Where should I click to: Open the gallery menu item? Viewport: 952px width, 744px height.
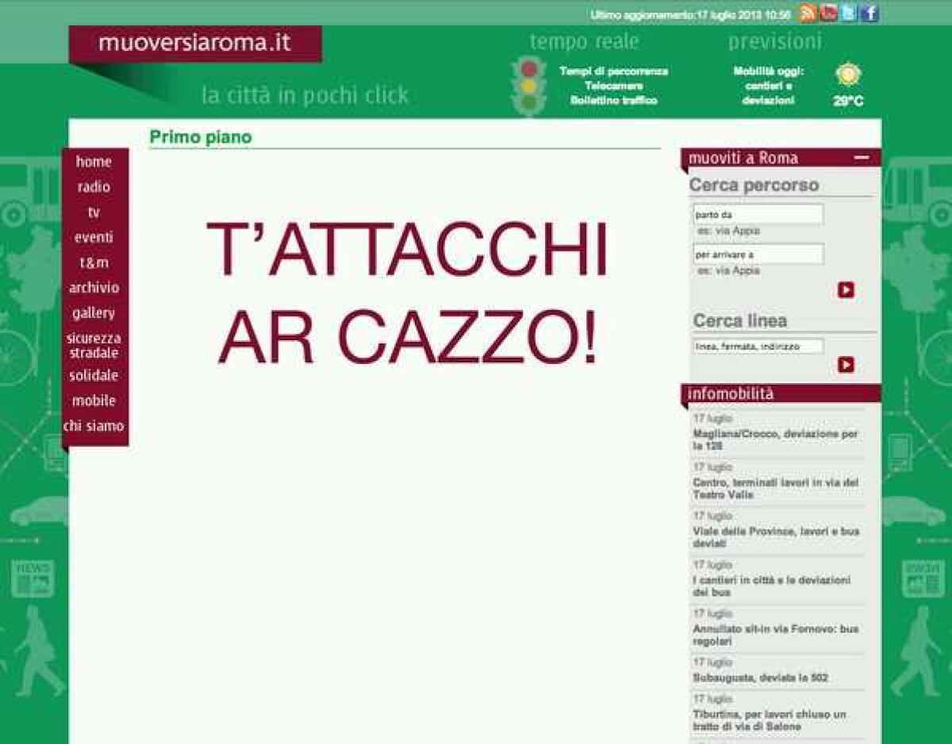click(95, 313)
